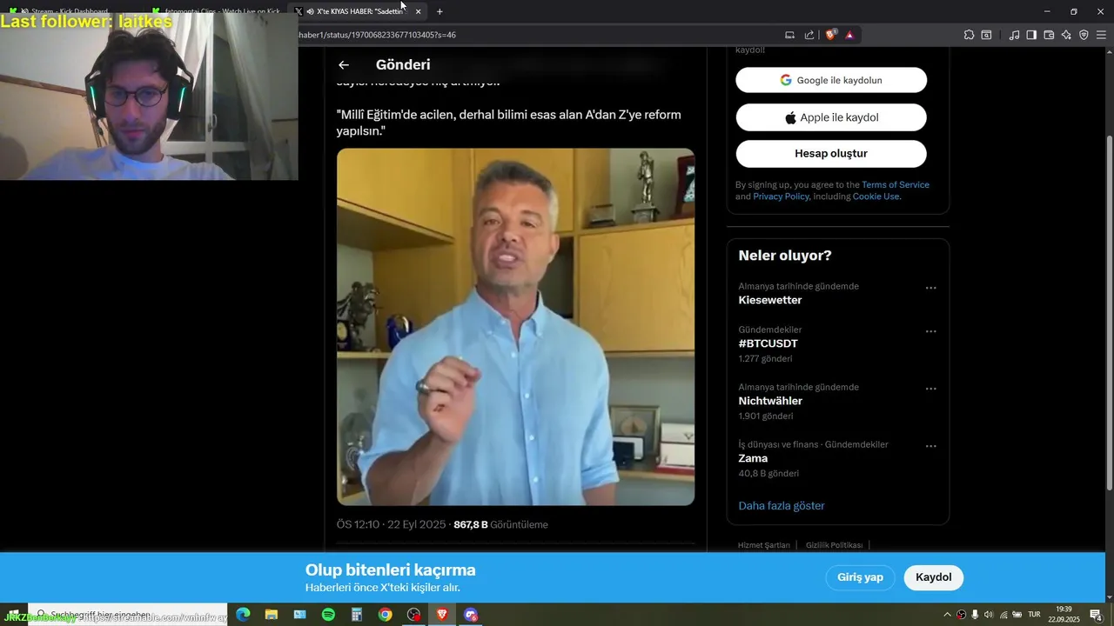Open Brave VPN shield icon
The image size is (1114, 626).
(1084, 35)
